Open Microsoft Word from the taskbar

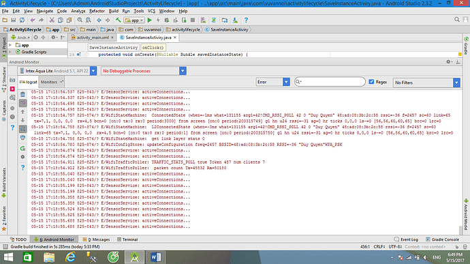coord(155,257)
